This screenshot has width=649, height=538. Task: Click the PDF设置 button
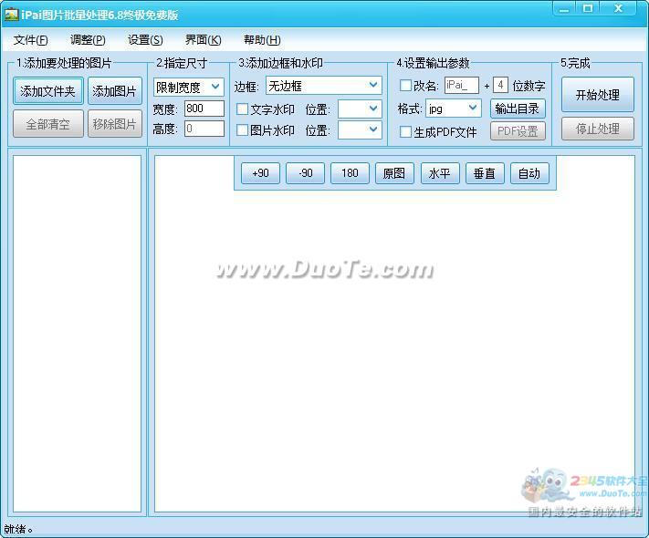coord(518,131)
